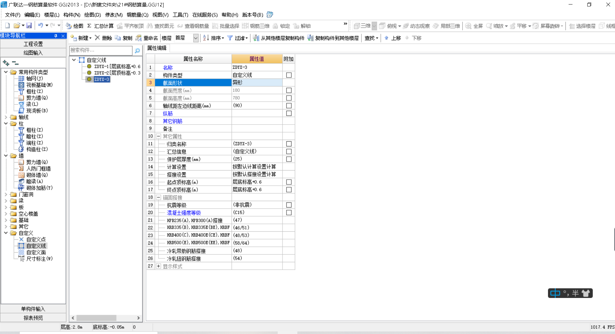Click the 报表预览 button
615x334 pixels.
[33, 318]
